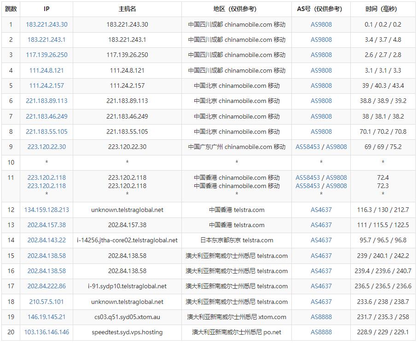
Task: Open IP link 202.84.138.58 in hop 16
Action: click(x=46, y=271)
